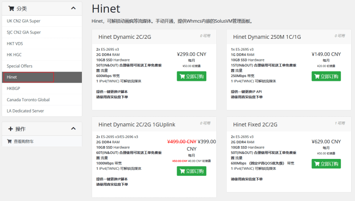The width and height of the screenshot is (355, 201).
Task: Click the 1G DDR4 RAM spec line
Action: click(x=242, y=55)
